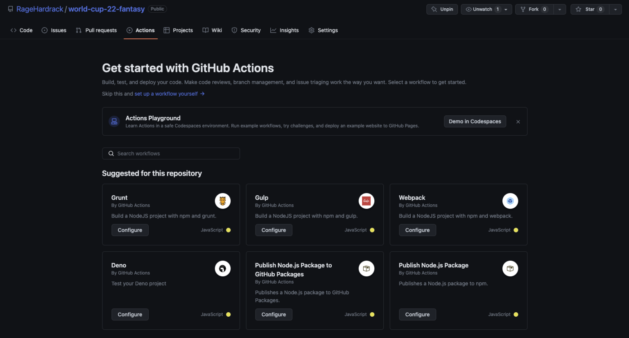Launch Demo in Codespaces

475,121
